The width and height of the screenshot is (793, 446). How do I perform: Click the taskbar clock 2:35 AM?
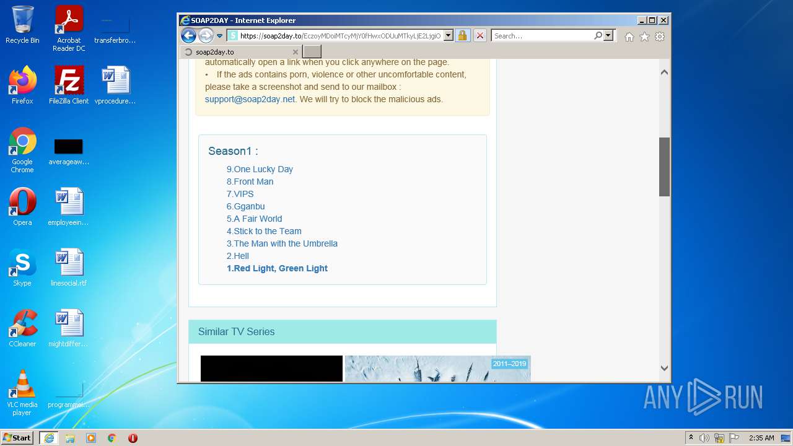tap(761, 438)
